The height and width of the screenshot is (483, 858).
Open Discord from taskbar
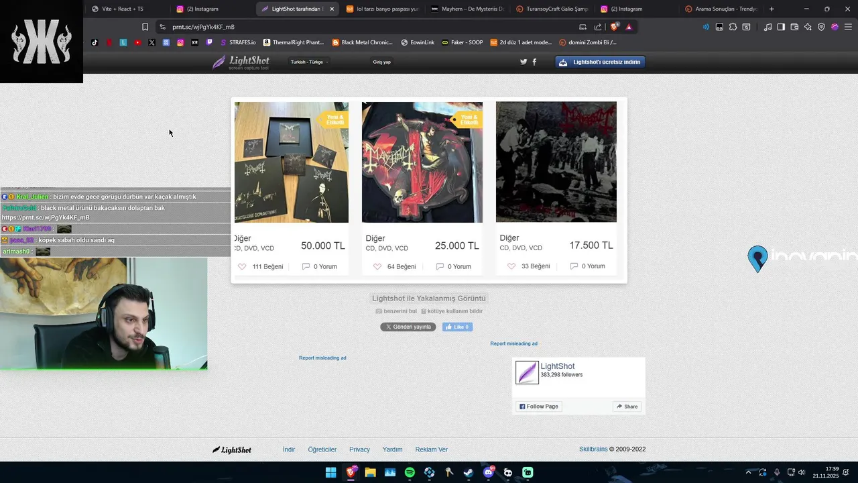489,472
